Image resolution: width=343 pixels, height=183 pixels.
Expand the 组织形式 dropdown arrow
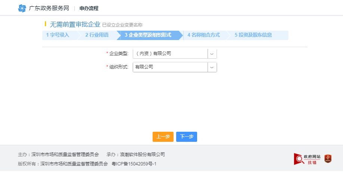(212, 67)
